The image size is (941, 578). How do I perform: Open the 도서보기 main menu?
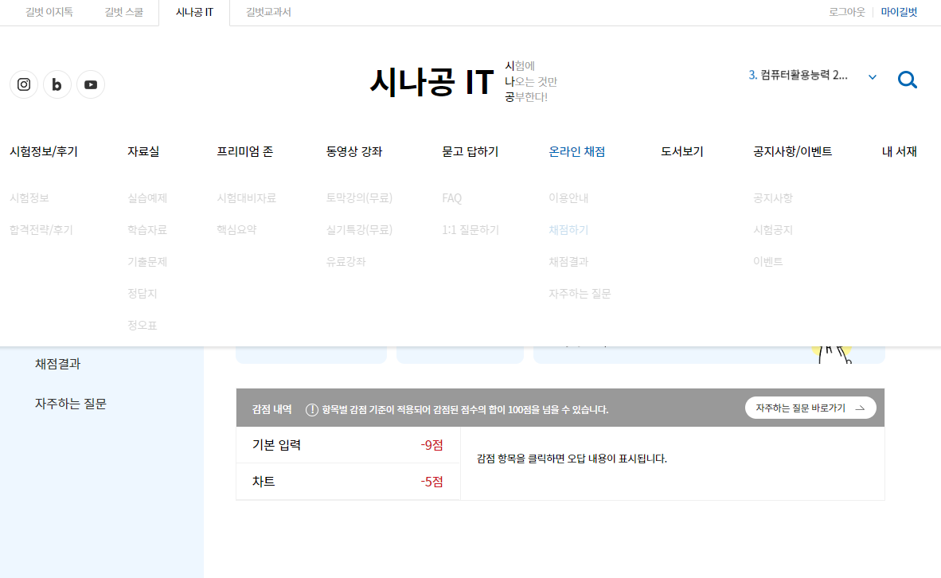coord(682,151)
